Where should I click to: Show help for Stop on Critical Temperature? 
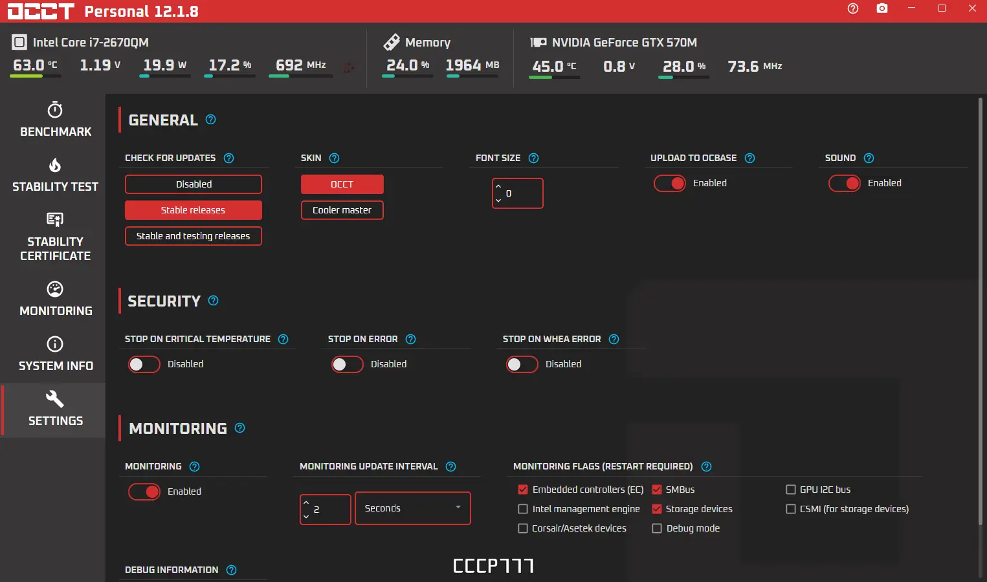click(x=283, y=339)
